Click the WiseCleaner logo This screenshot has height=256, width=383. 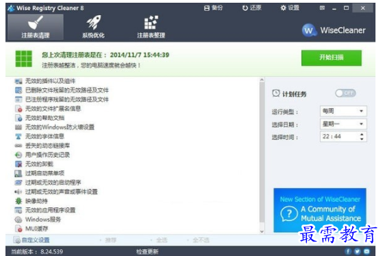pyautogui.click(x=334, y=30)
